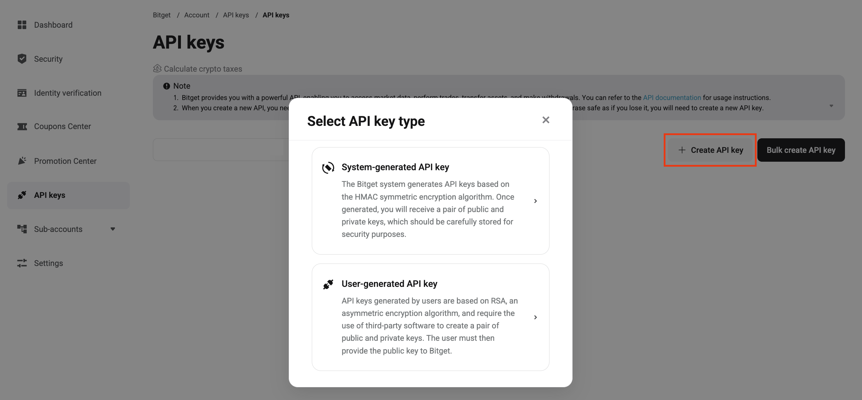Click the User-generated API key plug icon

coord(328,284)
